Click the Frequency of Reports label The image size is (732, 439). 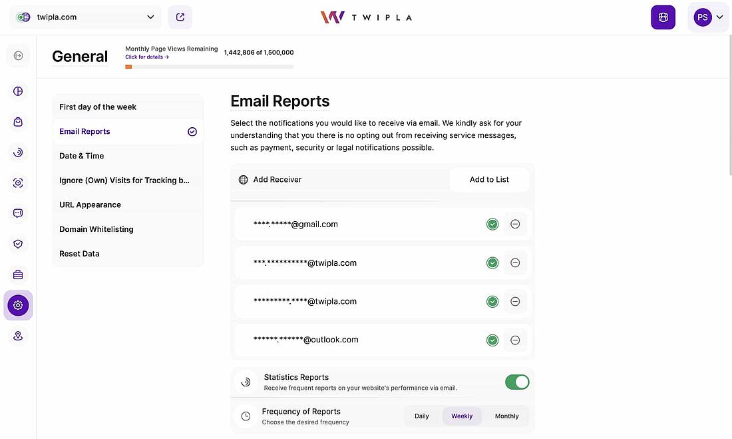click(301, 412)
